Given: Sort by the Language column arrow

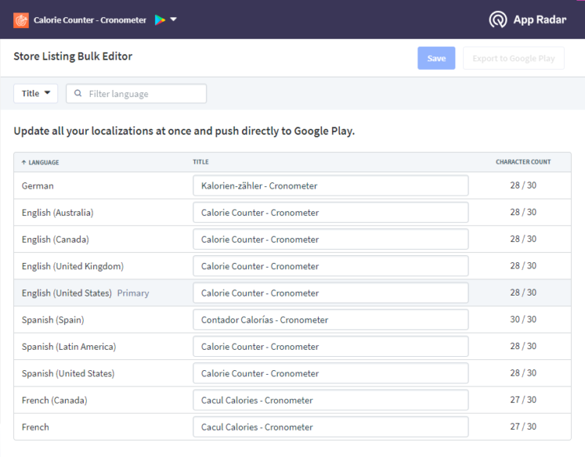Looking at the screenshot, I should coord(23,162).
